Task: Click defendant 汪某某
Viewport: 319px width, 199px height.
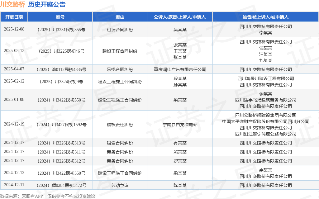Action: [265, 54]
